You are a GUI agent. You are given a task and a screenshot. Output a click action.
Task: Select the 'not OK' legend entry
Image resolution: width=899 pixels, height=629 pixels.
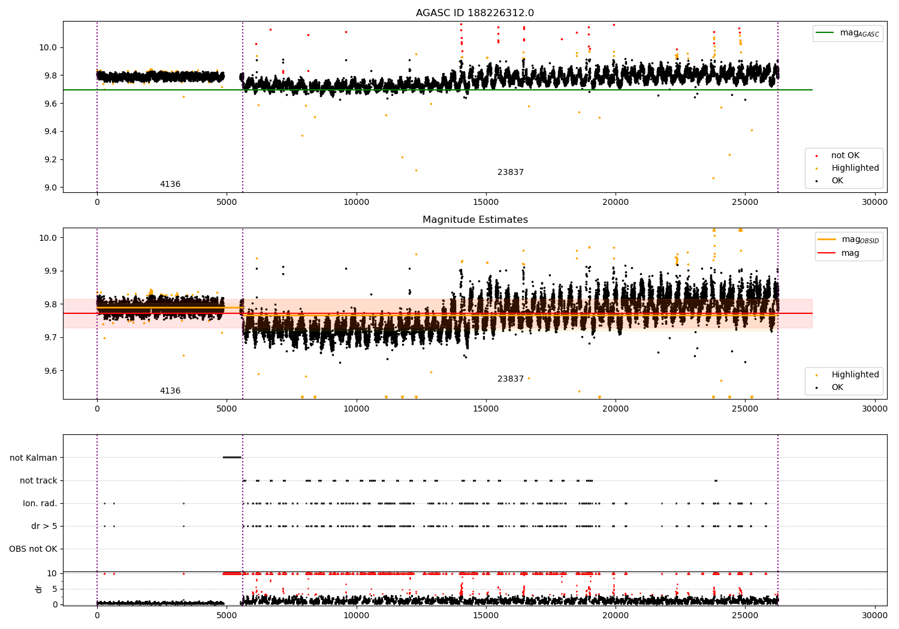(x=845, y=156)
